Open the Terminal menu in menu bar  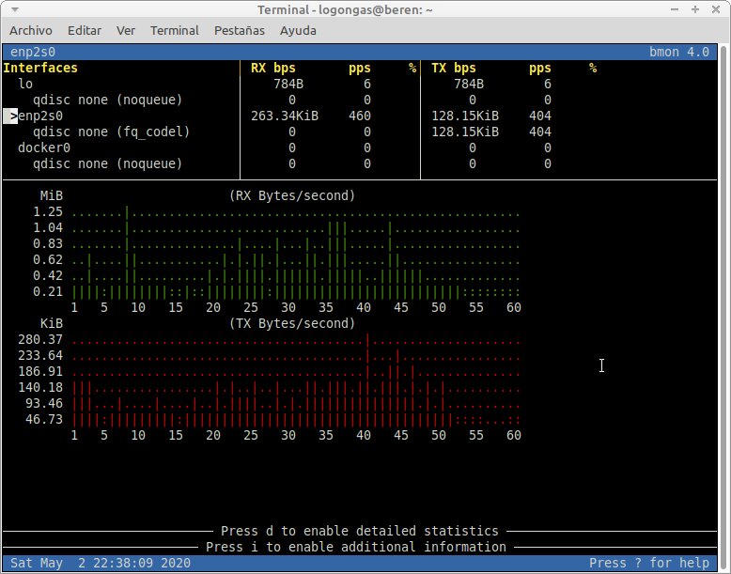(175, 30)
